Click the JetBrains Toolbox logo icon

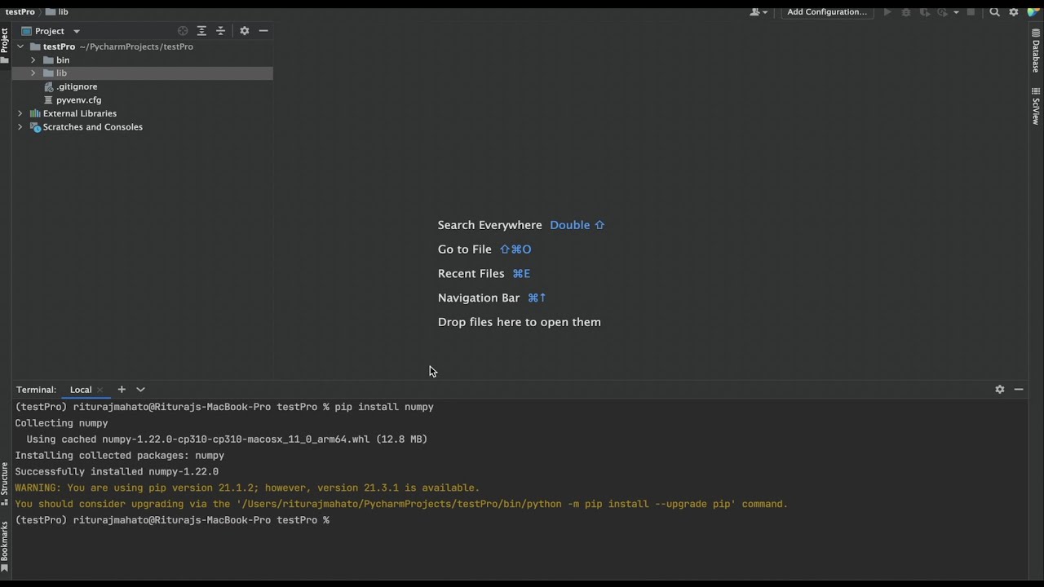click(x=1034, y=12)
